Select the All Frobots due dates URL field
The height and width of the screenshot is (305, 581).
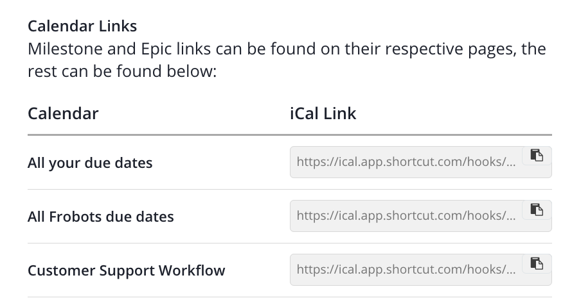click(406, 216)
